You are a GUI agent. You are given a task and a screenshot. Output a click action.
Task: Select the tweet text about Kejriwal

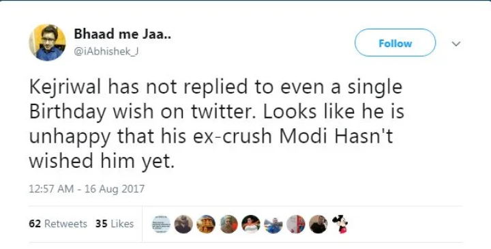click(x=217, y=123)
